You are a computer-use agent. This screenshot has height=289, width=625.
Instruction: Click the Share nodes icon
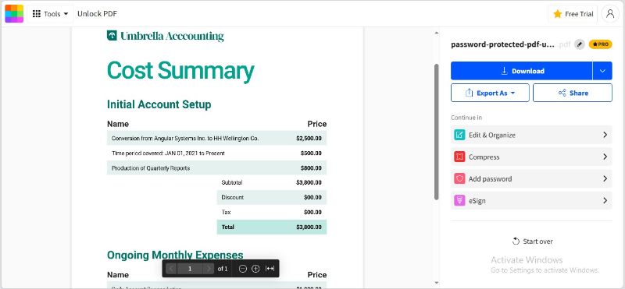tap(562, 93)
